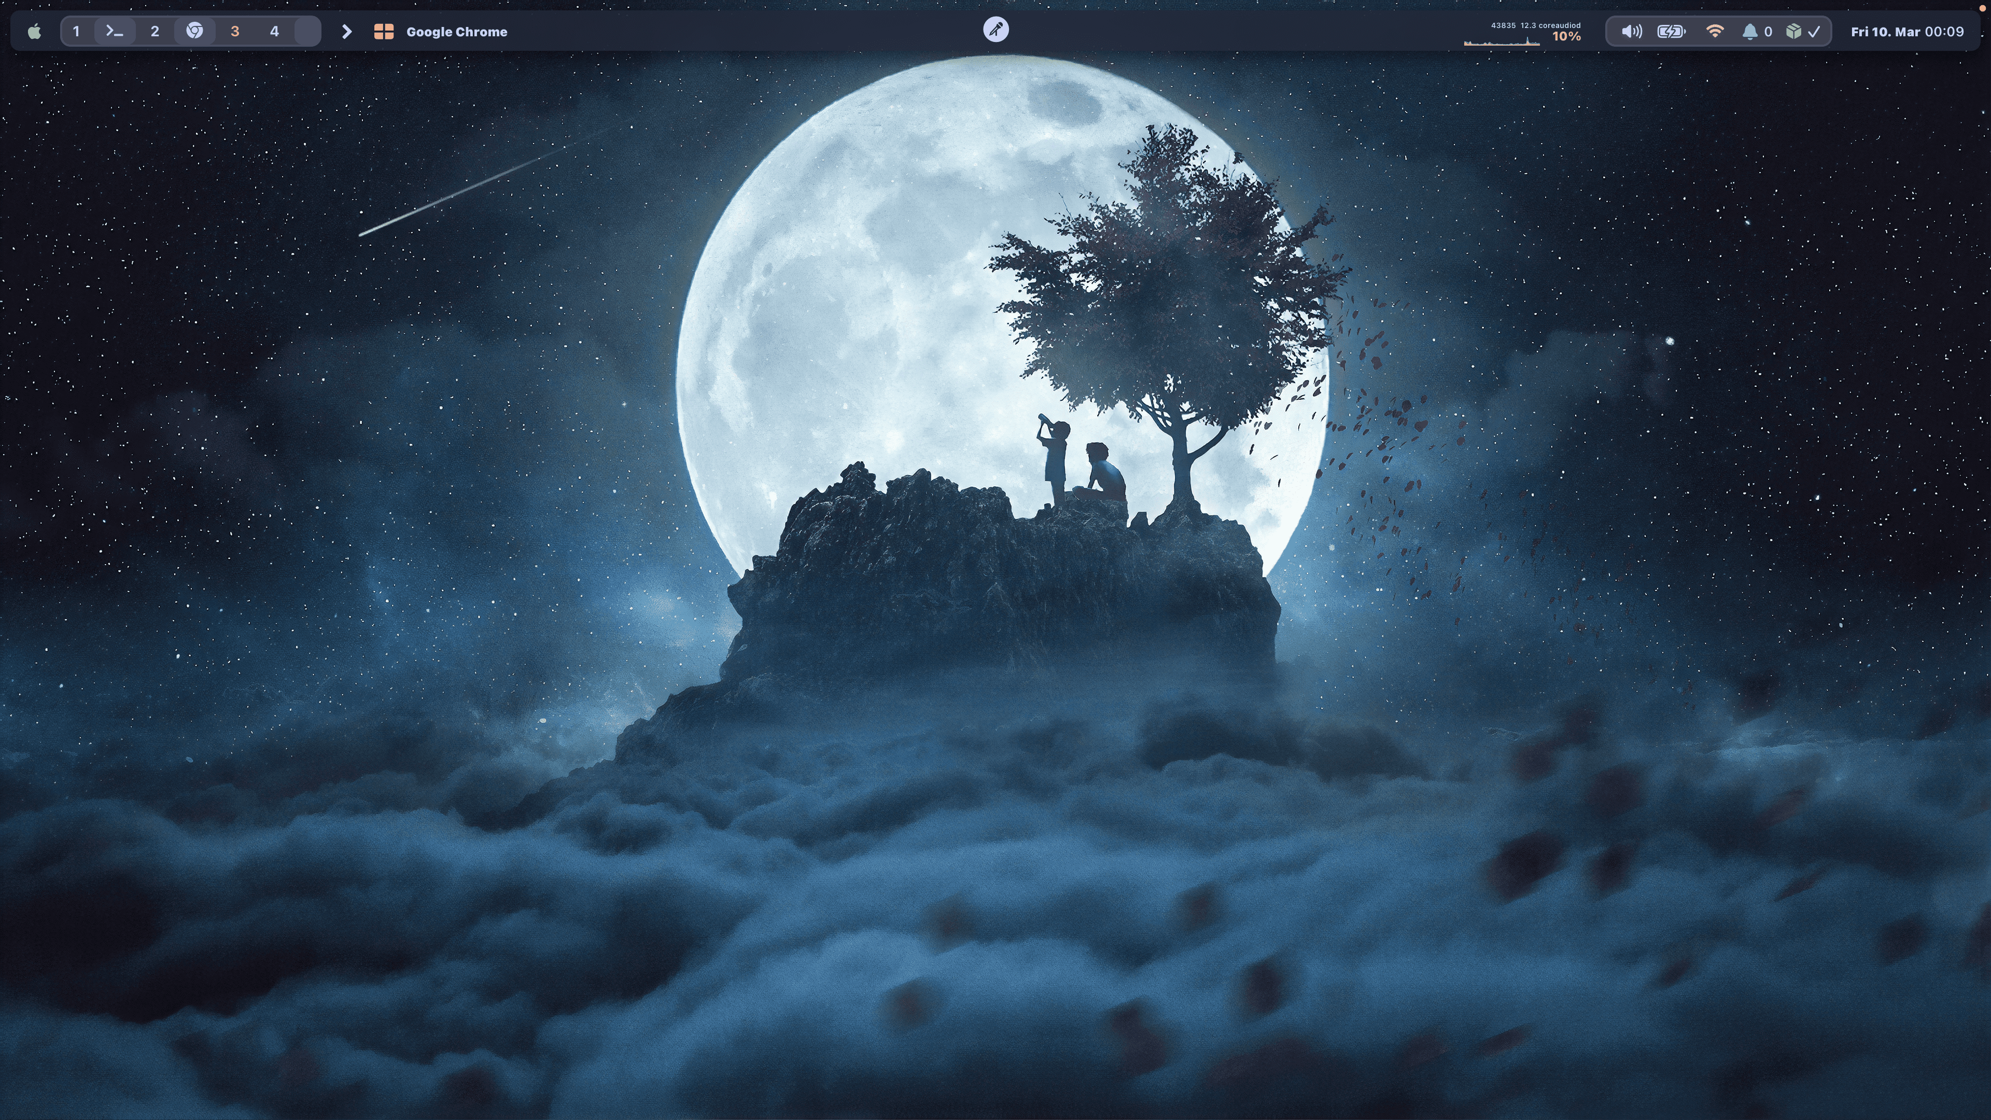Switch to space 2
Screen dimensions: 1991x1120
pyautogui.click(x=155, y=32)
